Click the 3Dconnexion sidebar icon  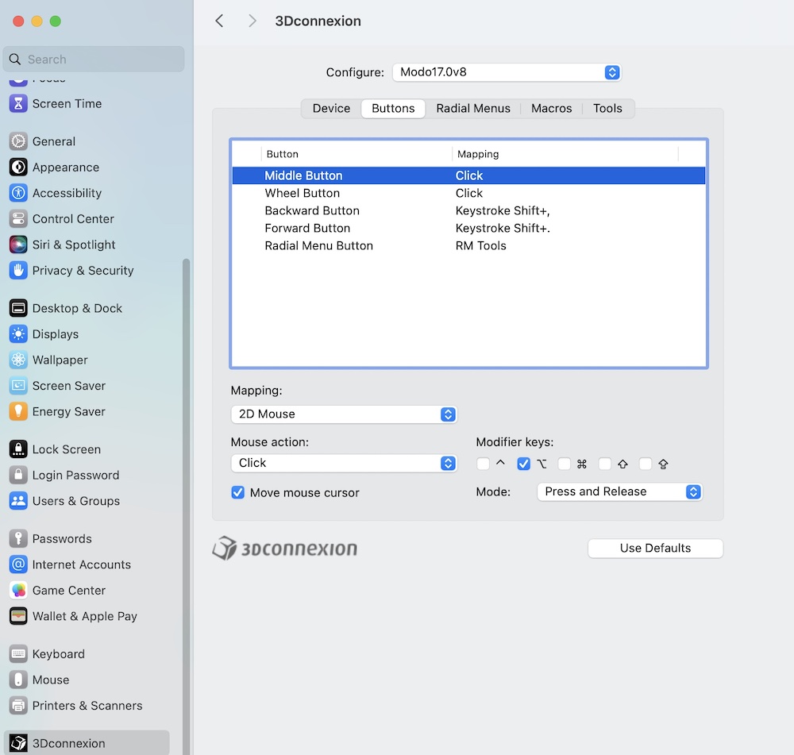click(x=18, y=743)
